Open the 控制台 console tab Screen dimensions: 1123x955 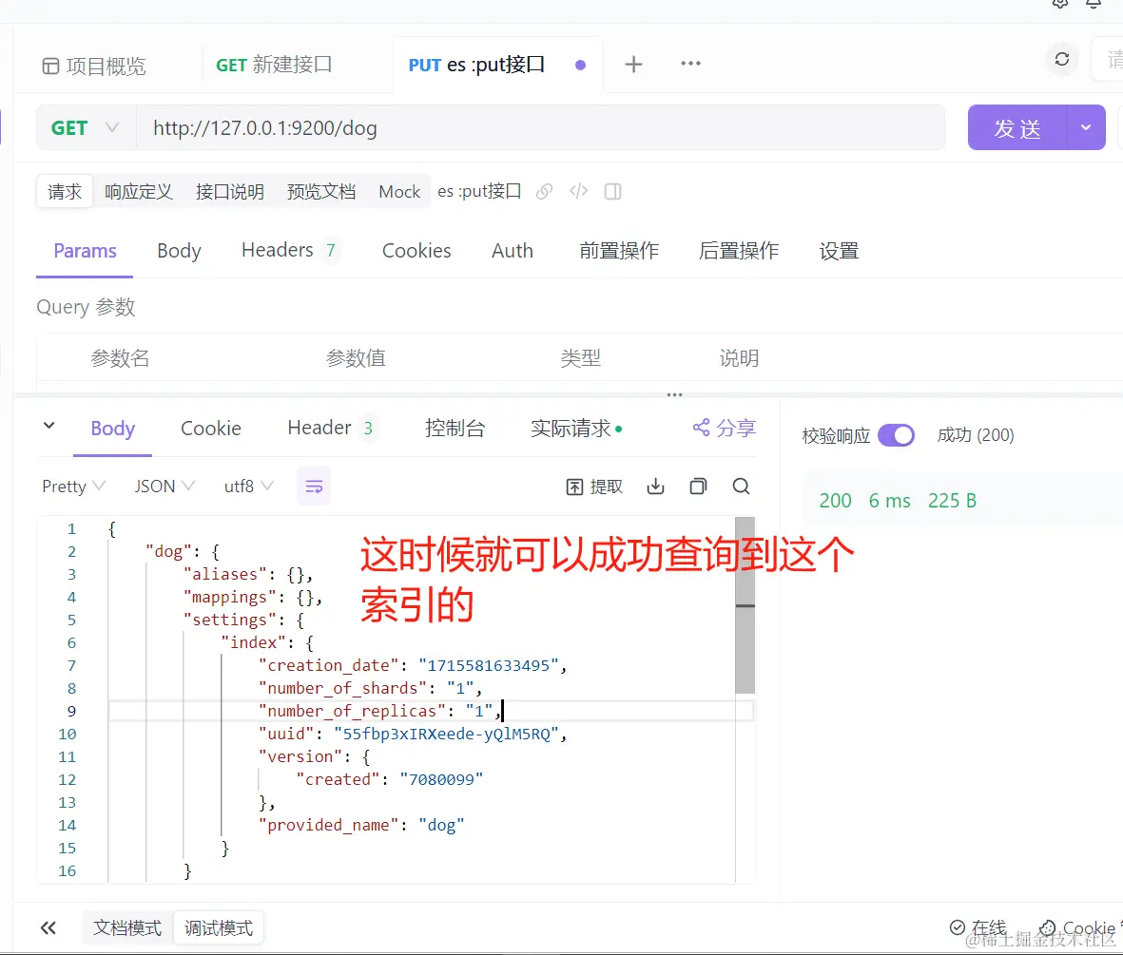pyautogui.click(x=455, y=429)
